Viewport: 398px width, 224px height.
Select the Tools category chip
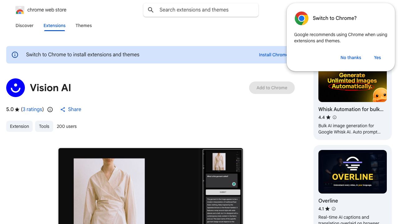[x=44, y=126]
